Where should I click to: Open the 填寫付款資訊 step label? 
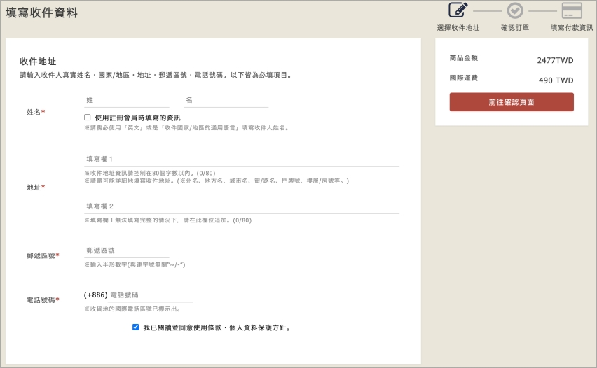tap(572, 28)
